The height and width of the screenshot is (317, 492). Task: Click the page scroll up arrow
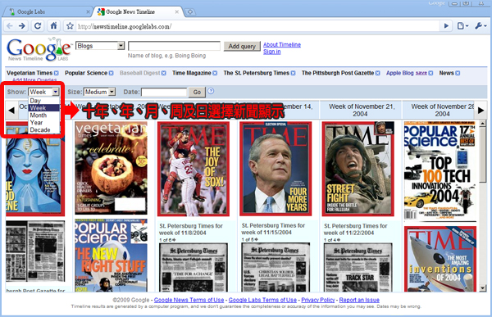point(483,125)
